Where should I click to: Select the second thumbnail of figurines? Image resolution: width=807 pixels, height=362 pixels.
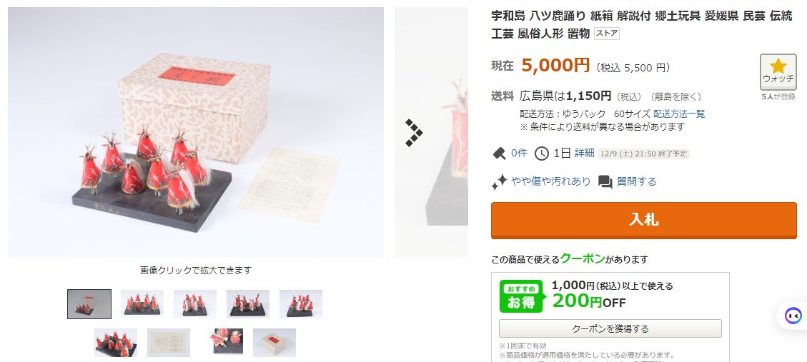(x=142, y=304)
